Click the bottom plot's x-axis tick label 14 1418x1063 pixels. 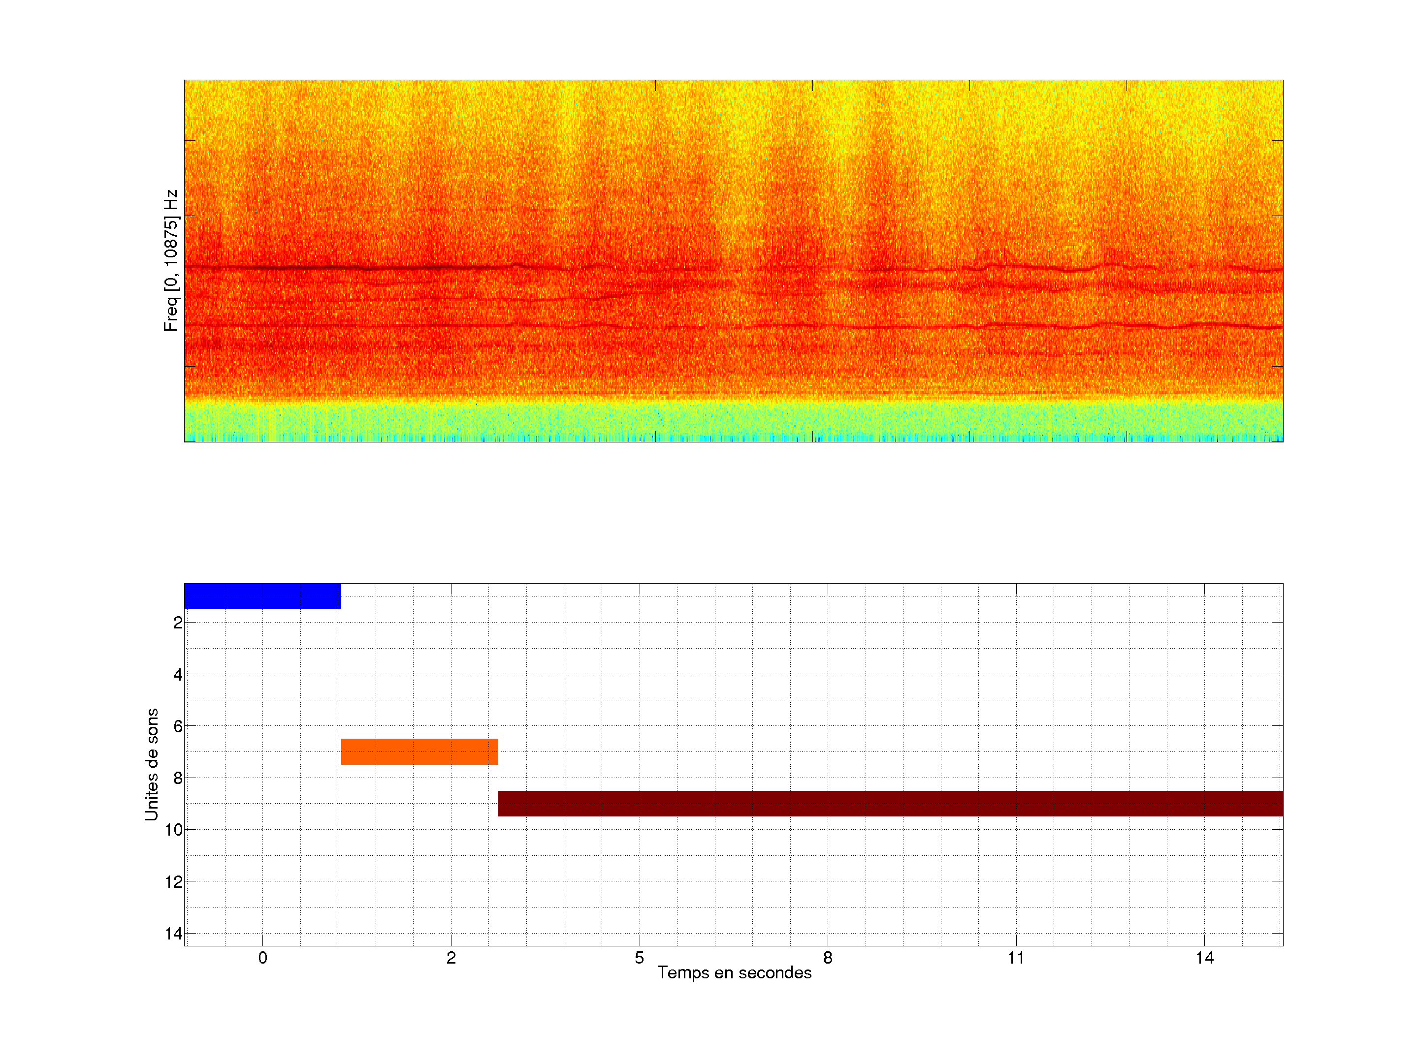coord(1204,958)
